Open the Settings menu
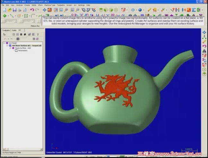This screenshot has width=208, height=158. tap(81, 5)
